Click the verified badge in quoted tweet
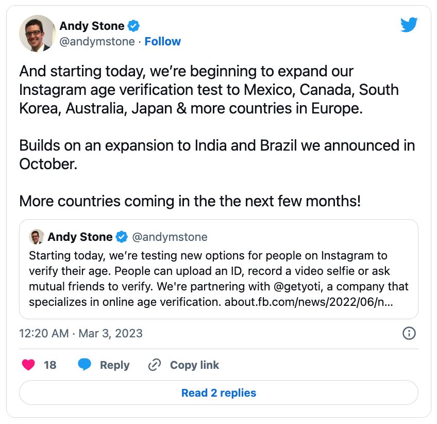The image size is (437, 424). tap(122, 237)
